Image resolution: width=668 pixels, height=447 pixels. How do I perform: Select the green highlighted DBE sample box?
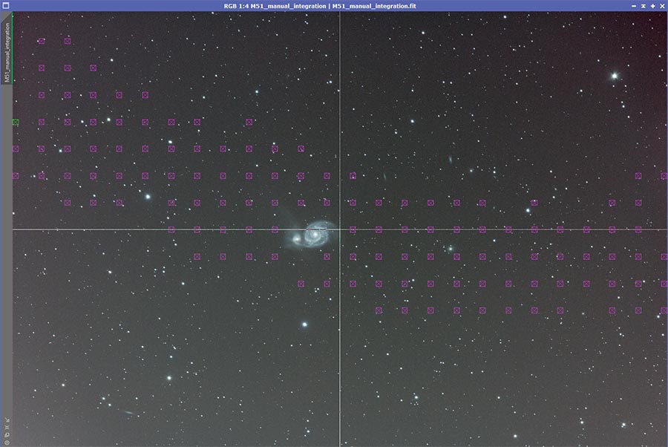pos(15,122)
